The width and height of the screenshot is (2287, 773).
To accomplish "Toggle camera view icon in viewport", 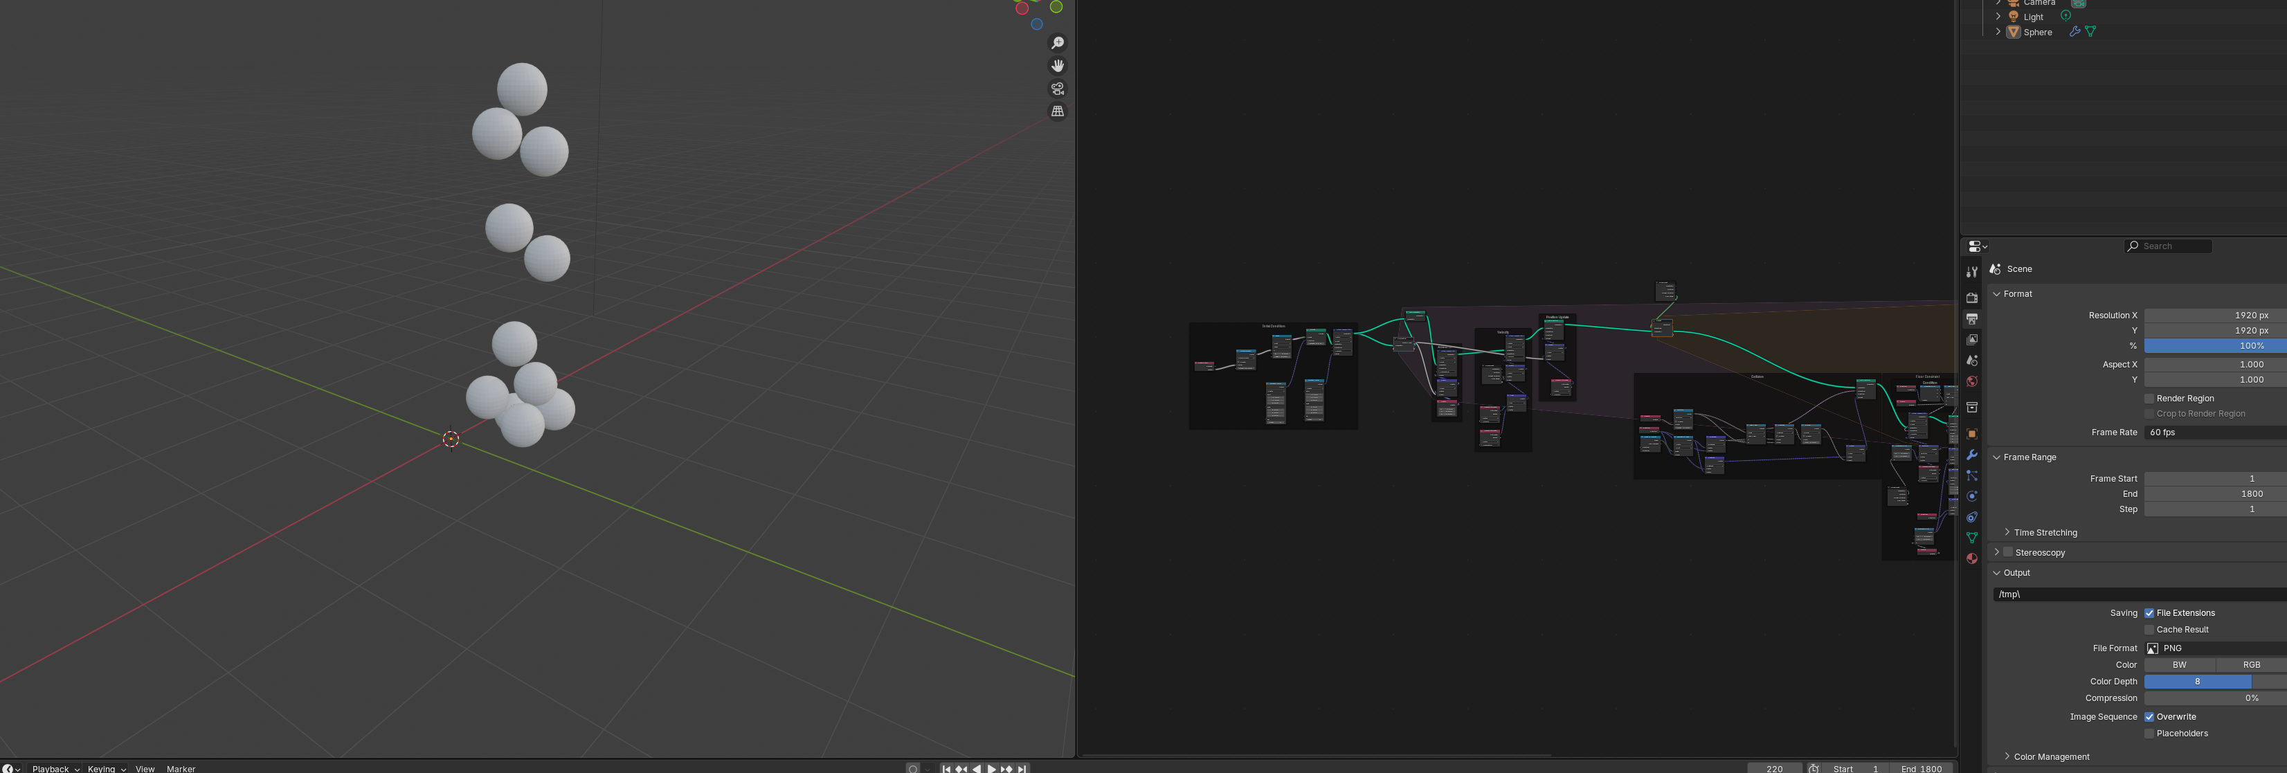I will [x=1058, y=89].
